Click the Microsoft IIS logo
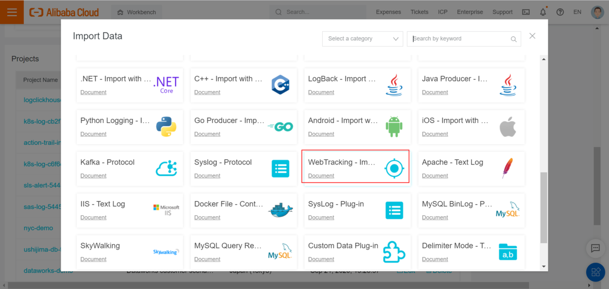 (166, 210)
